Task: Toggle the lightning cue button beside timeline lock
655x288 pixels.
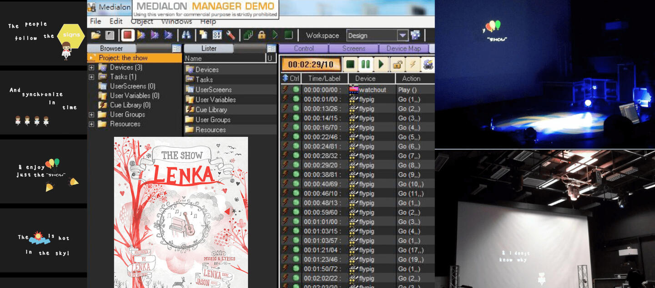Action: pyautogui.click(x=413, y=65)
